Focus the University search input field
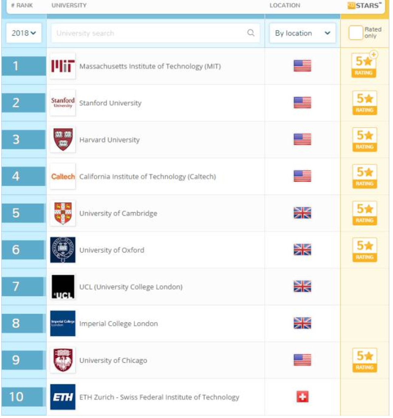 click(149, 33)
